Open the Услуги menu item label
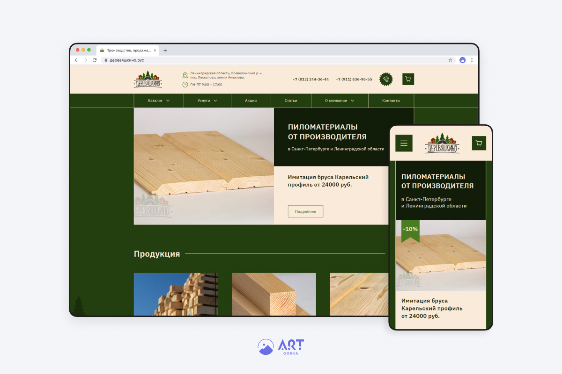This screenshot has width=562, height=374. (x=204, y=101)
